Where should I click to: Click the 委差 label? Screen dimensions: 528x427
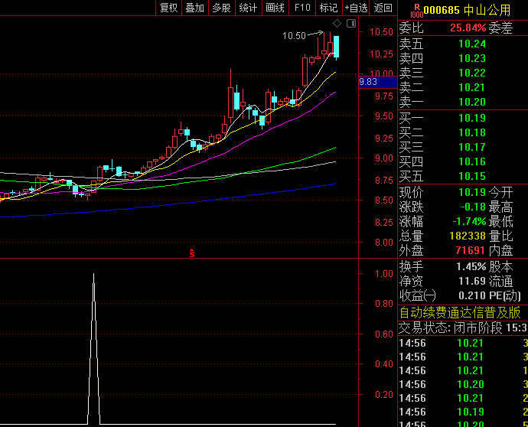(500, 28)
